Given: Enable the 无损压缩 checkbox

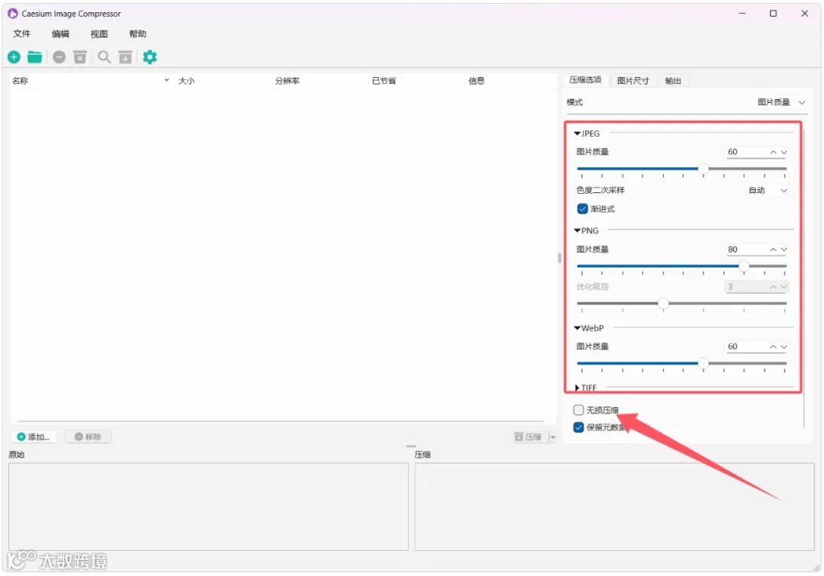Looking at the screenshot, I should tap(578, 410).
